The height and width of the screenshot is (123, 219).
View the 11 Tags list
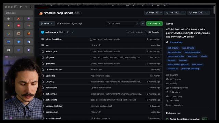tap(77, 24)
